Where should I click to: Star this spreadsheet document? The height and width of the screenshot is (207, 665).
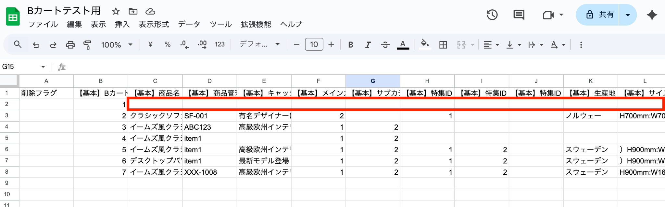click(x=116, y=12)
